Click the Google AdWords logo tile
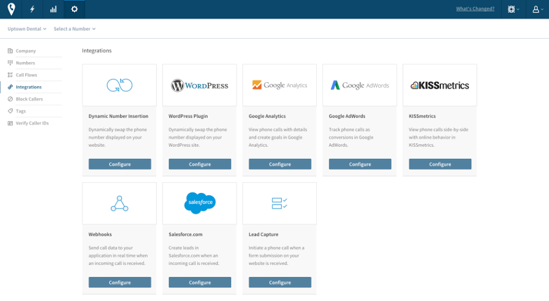Screen dimensions: 549x301 tap(360, 85)
